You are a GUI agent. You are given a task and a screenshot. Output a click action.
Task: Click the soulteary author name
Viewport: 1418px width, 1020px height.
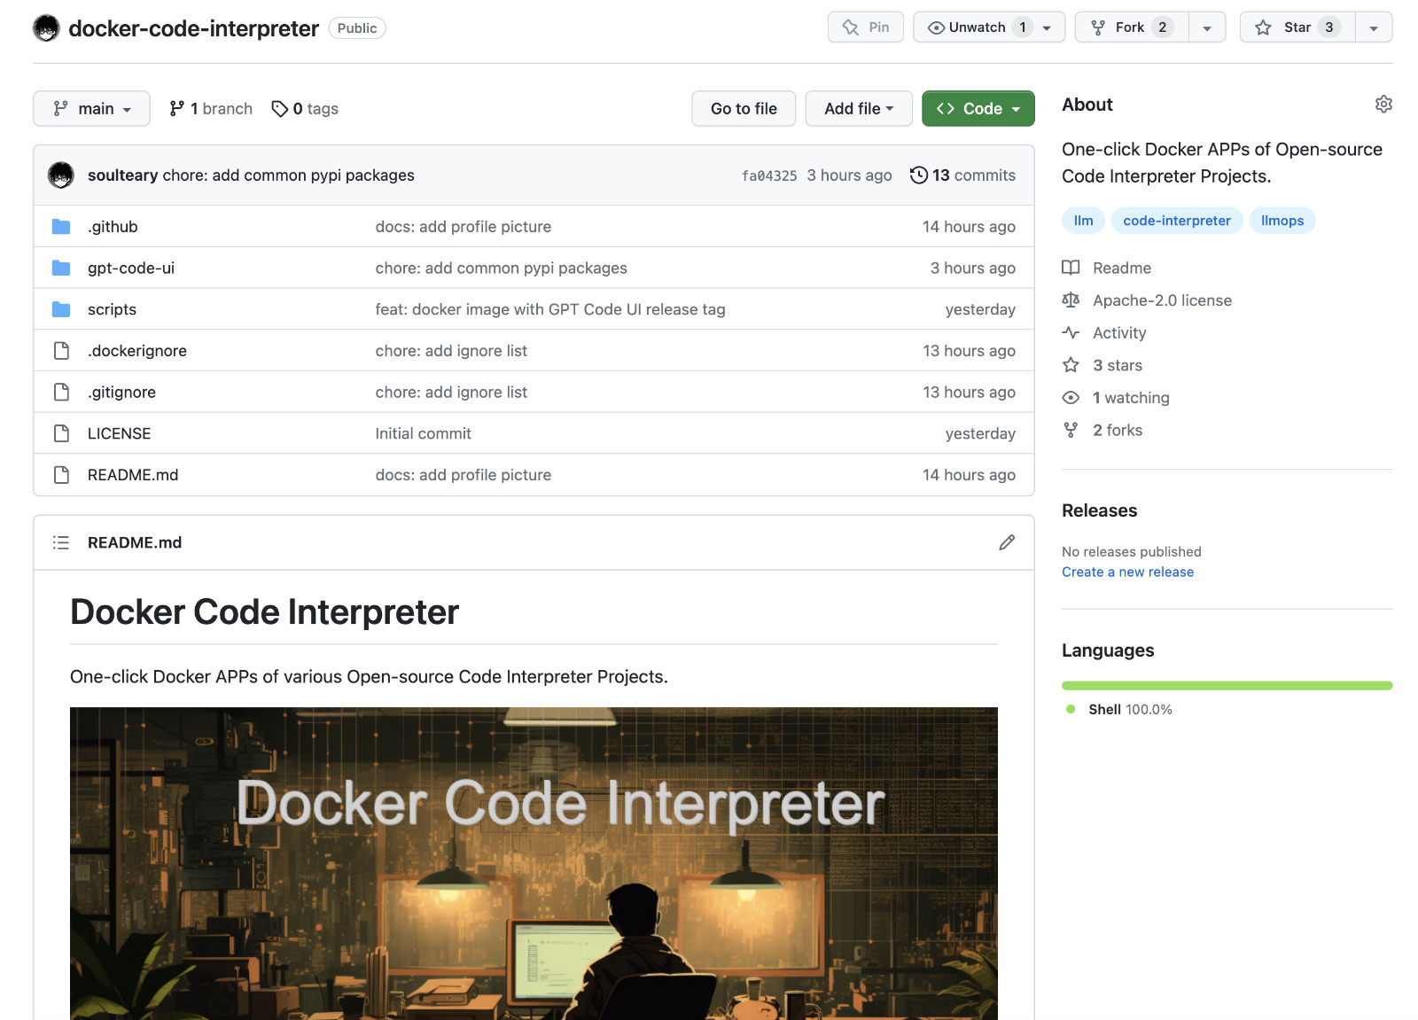(x=122, y=175)
